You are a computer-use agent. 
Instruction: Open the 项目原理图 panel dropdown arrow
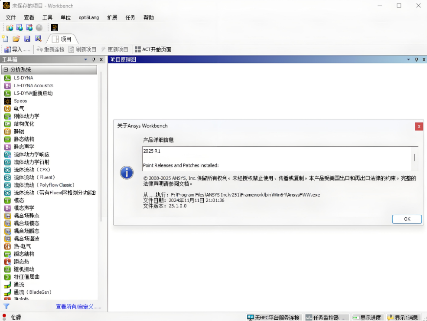pos(408,59)
